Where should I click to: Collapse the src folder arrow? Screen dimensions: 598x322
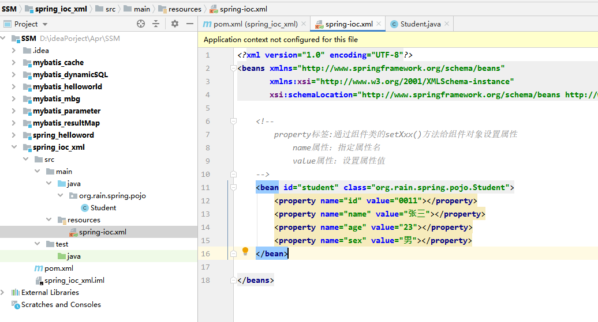click(x=25, y=159)
